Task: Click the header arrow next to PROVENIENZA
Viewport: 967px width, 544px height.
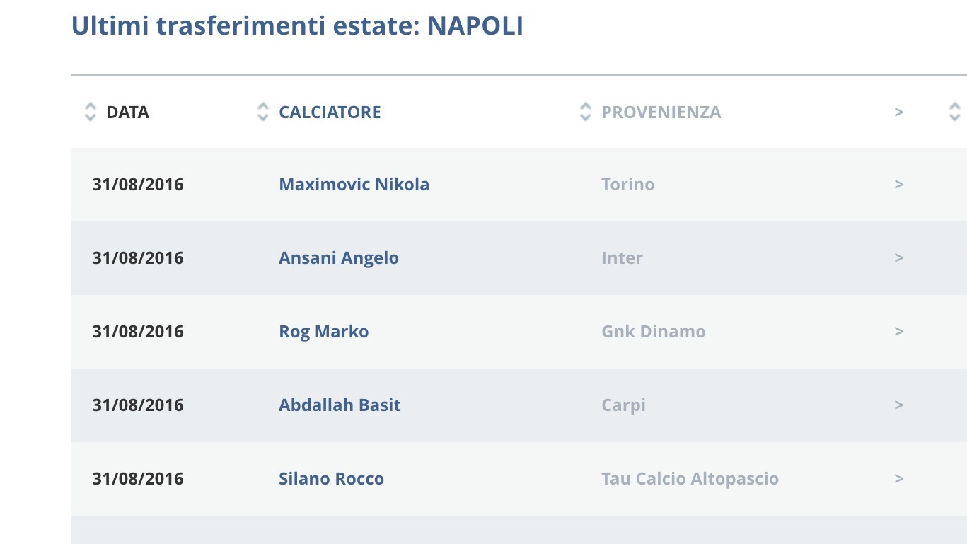Action: [x=899, y=112]
